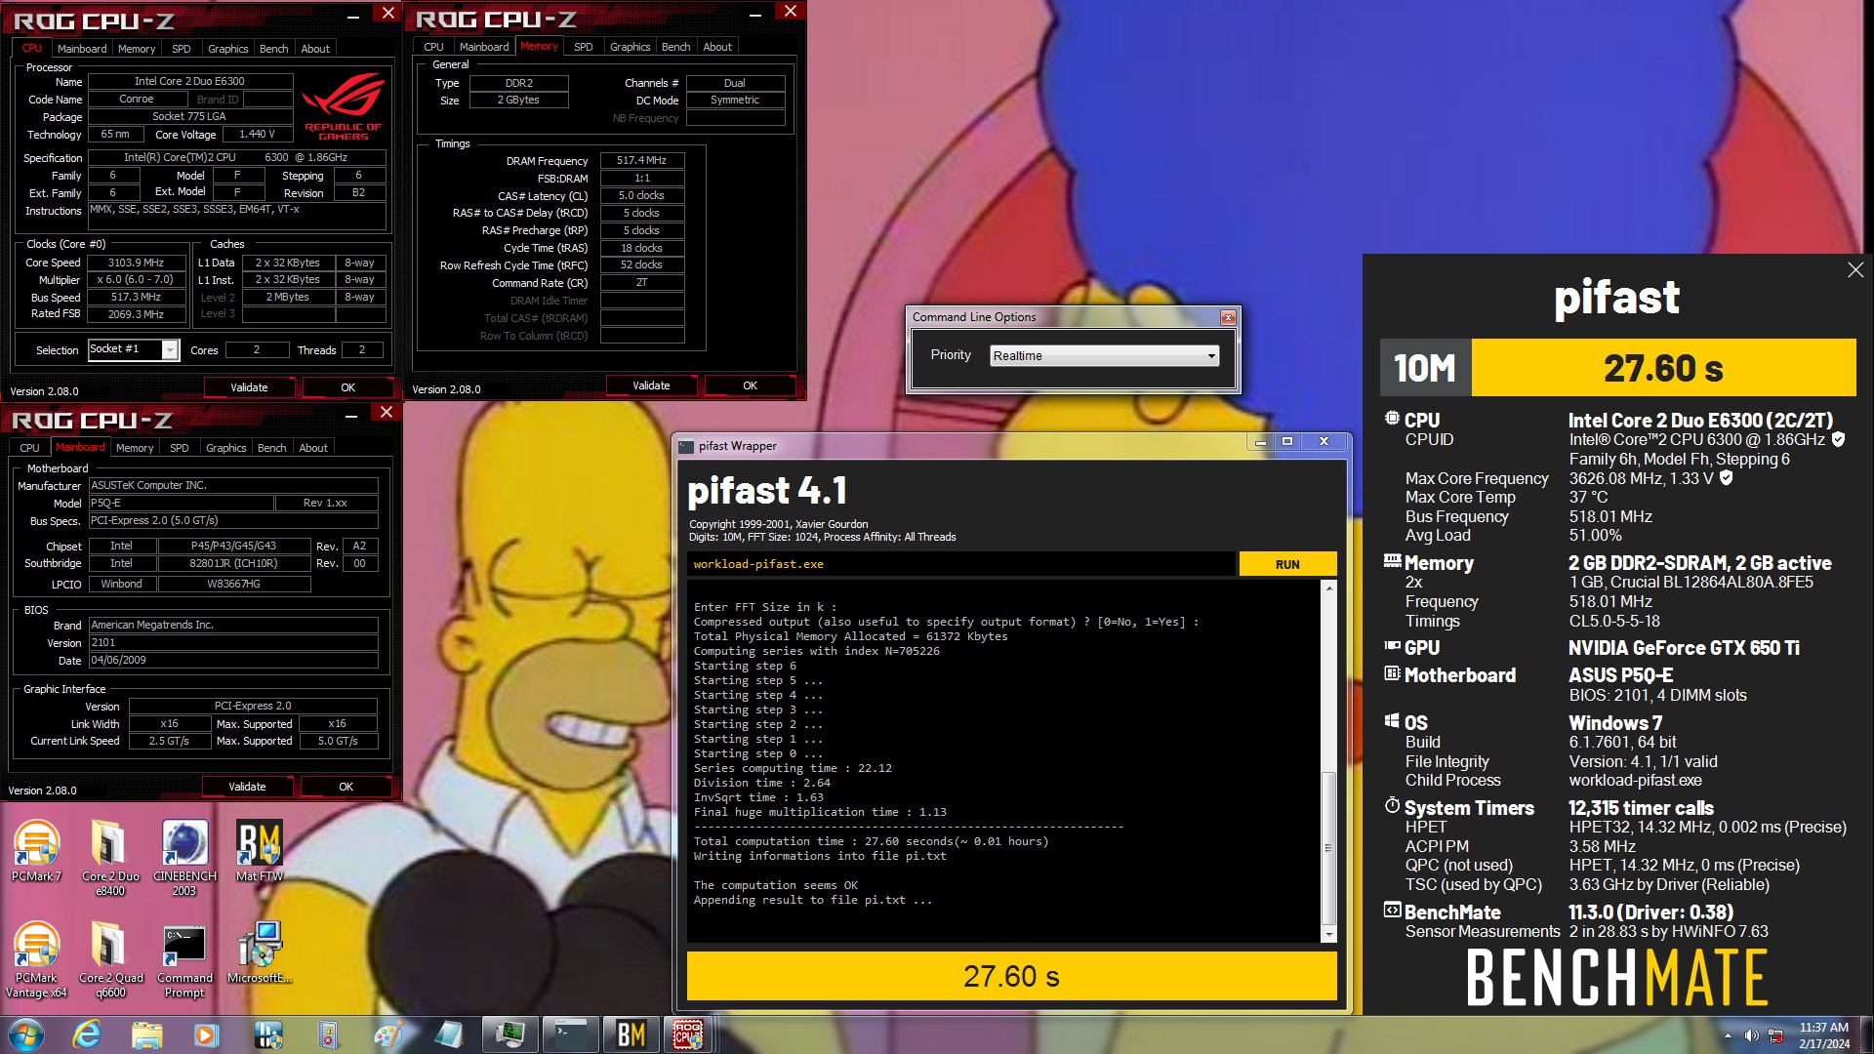The height and width of the screenshot is (1054, 1874).
Task: Show hidden system tray icons arrow
Action: [x=1728, y=1035]
